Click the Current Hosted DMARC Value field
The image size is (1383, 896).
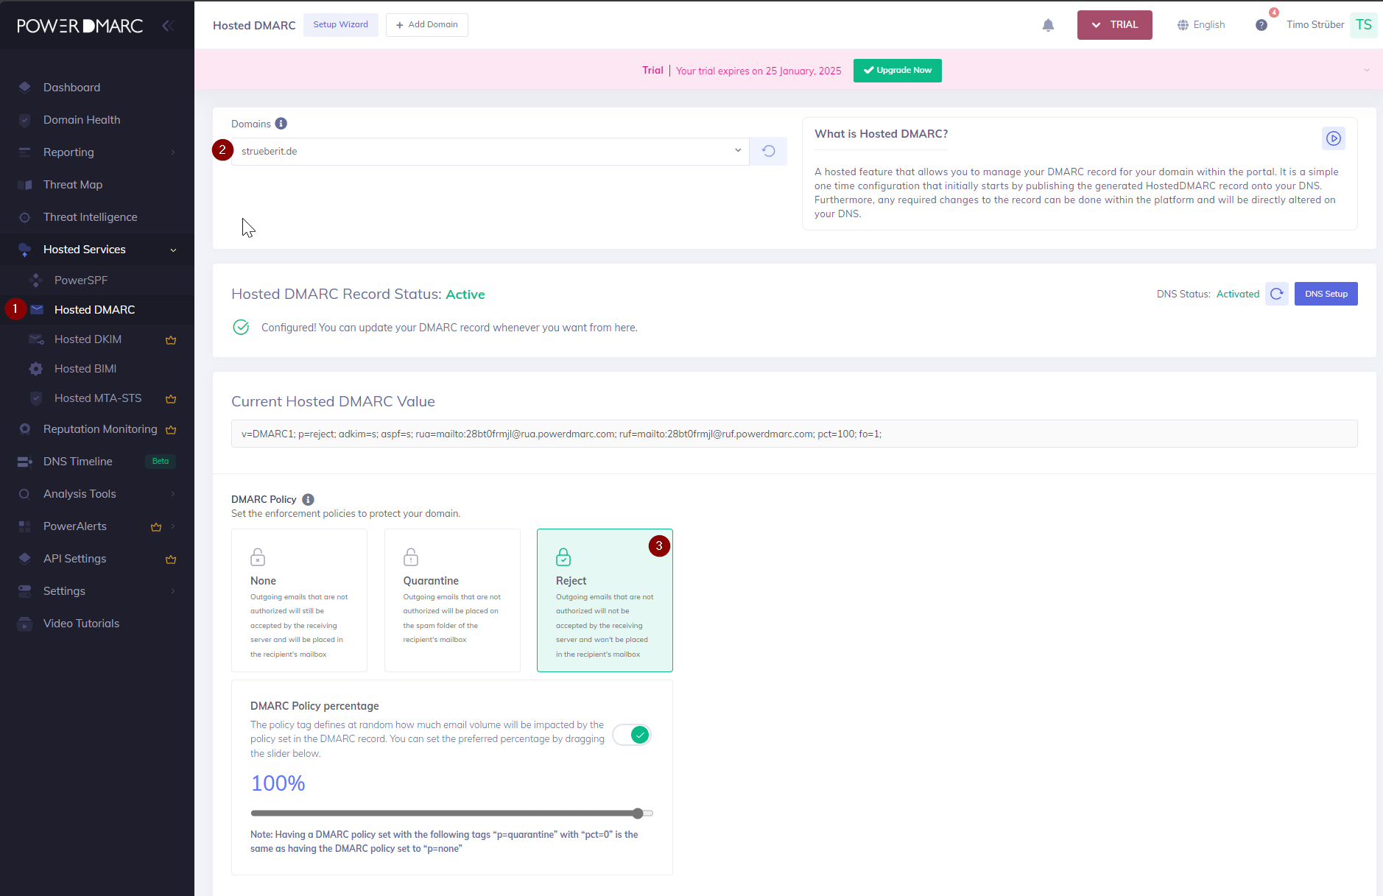click(x=794, y=434)
